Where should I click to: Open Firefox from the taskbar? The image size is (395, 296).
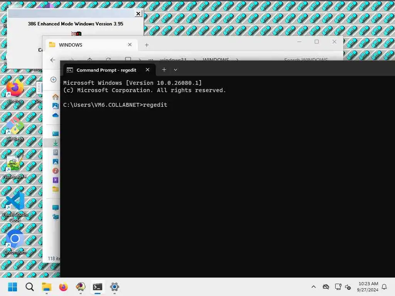click(x=64, y=287)
